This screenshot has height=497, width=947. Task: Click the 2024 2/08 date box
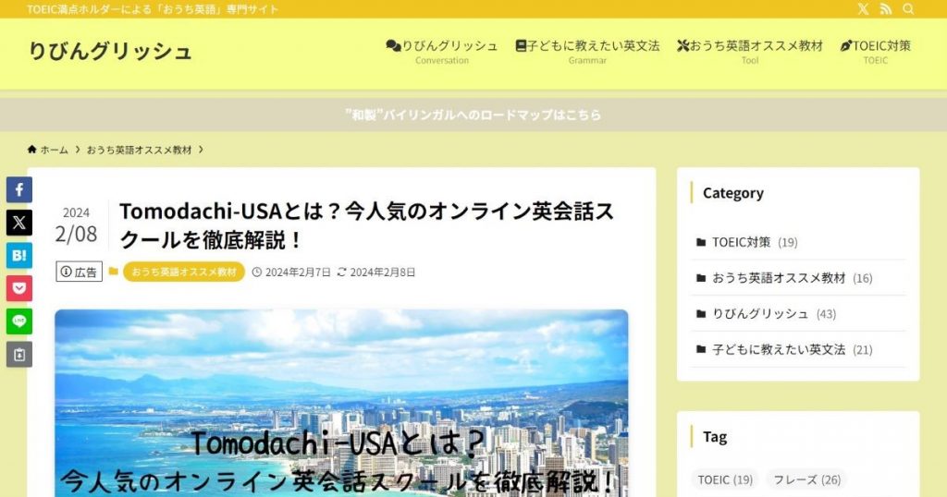click(x=76, y=226)
